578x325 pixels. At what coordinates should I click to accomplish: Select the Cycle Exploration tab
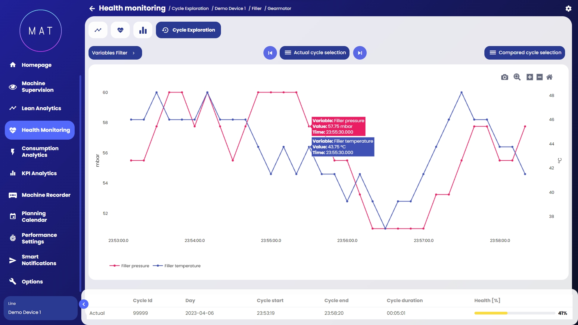click(x=188, y=30)
